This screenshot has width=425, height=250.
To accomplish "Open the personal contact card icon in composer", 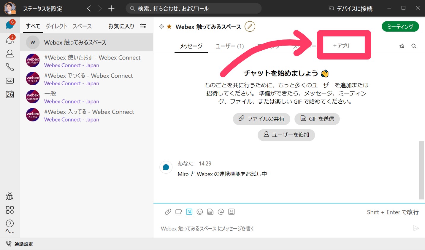I will point(231,212).
